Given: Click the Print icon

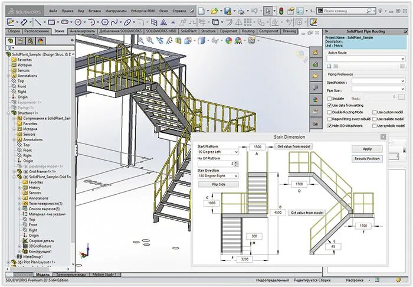Looking at the screenshot, I should pos(241,11).
